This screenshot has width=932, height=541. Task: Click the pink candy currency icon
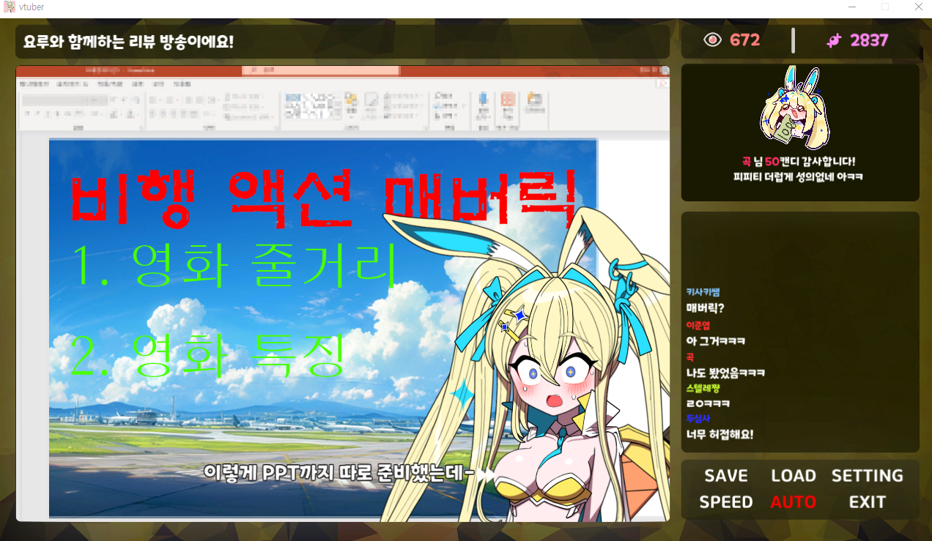tap(834, 41)
